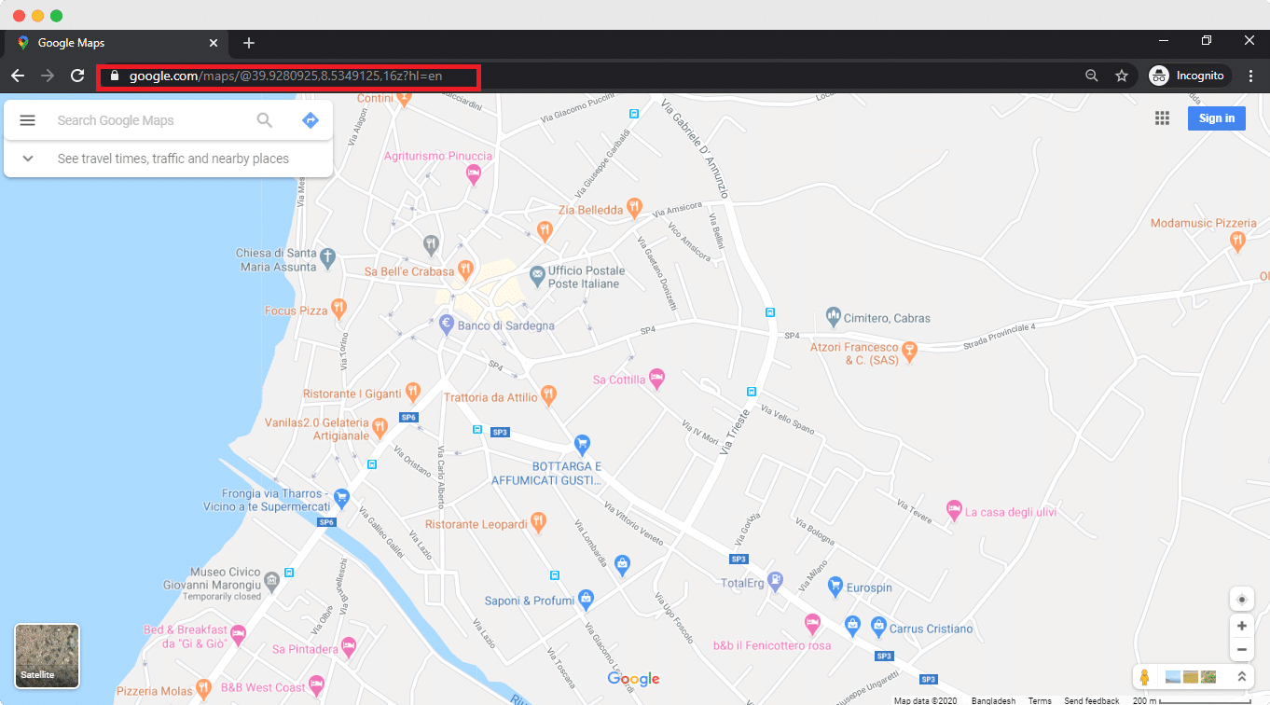This screenshot has width=1270, height=705.
Task: Toggle the 200 m map scale units
Action: pyautogui.click(x=1192, y=700)
